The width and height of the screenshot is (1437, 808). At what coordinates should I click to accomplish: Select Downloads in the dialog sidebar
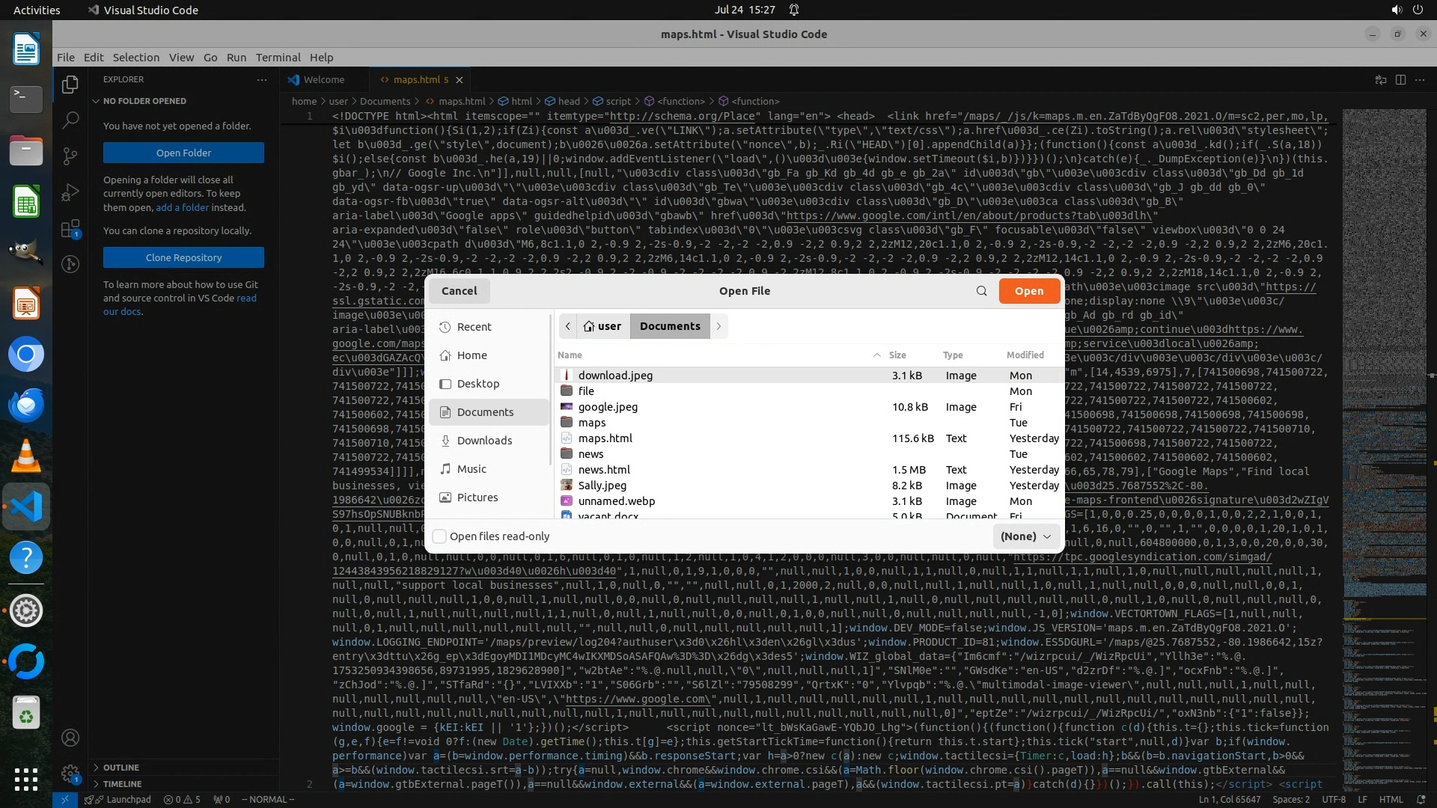tap(484, 441)
